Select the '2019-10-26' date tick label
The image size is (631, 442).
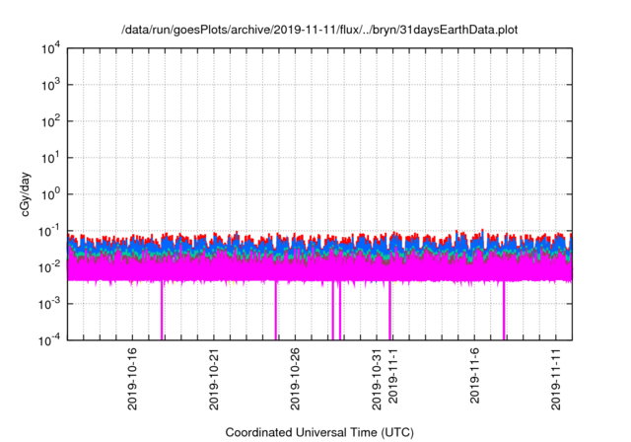(x=295, y=379)
